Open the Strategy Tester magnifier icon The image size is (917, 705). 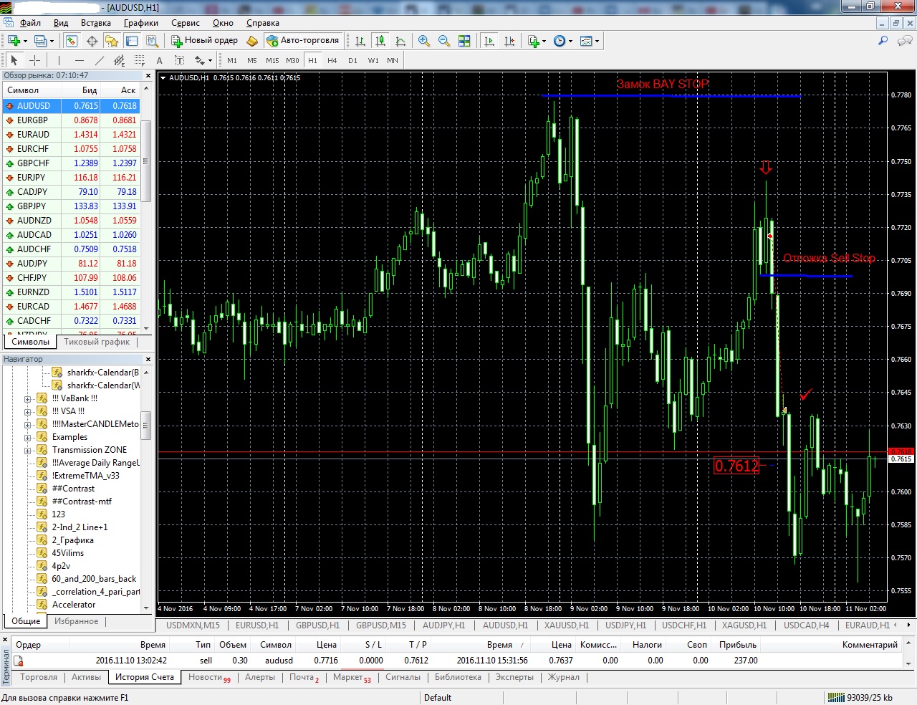click(x=151, y=41)
